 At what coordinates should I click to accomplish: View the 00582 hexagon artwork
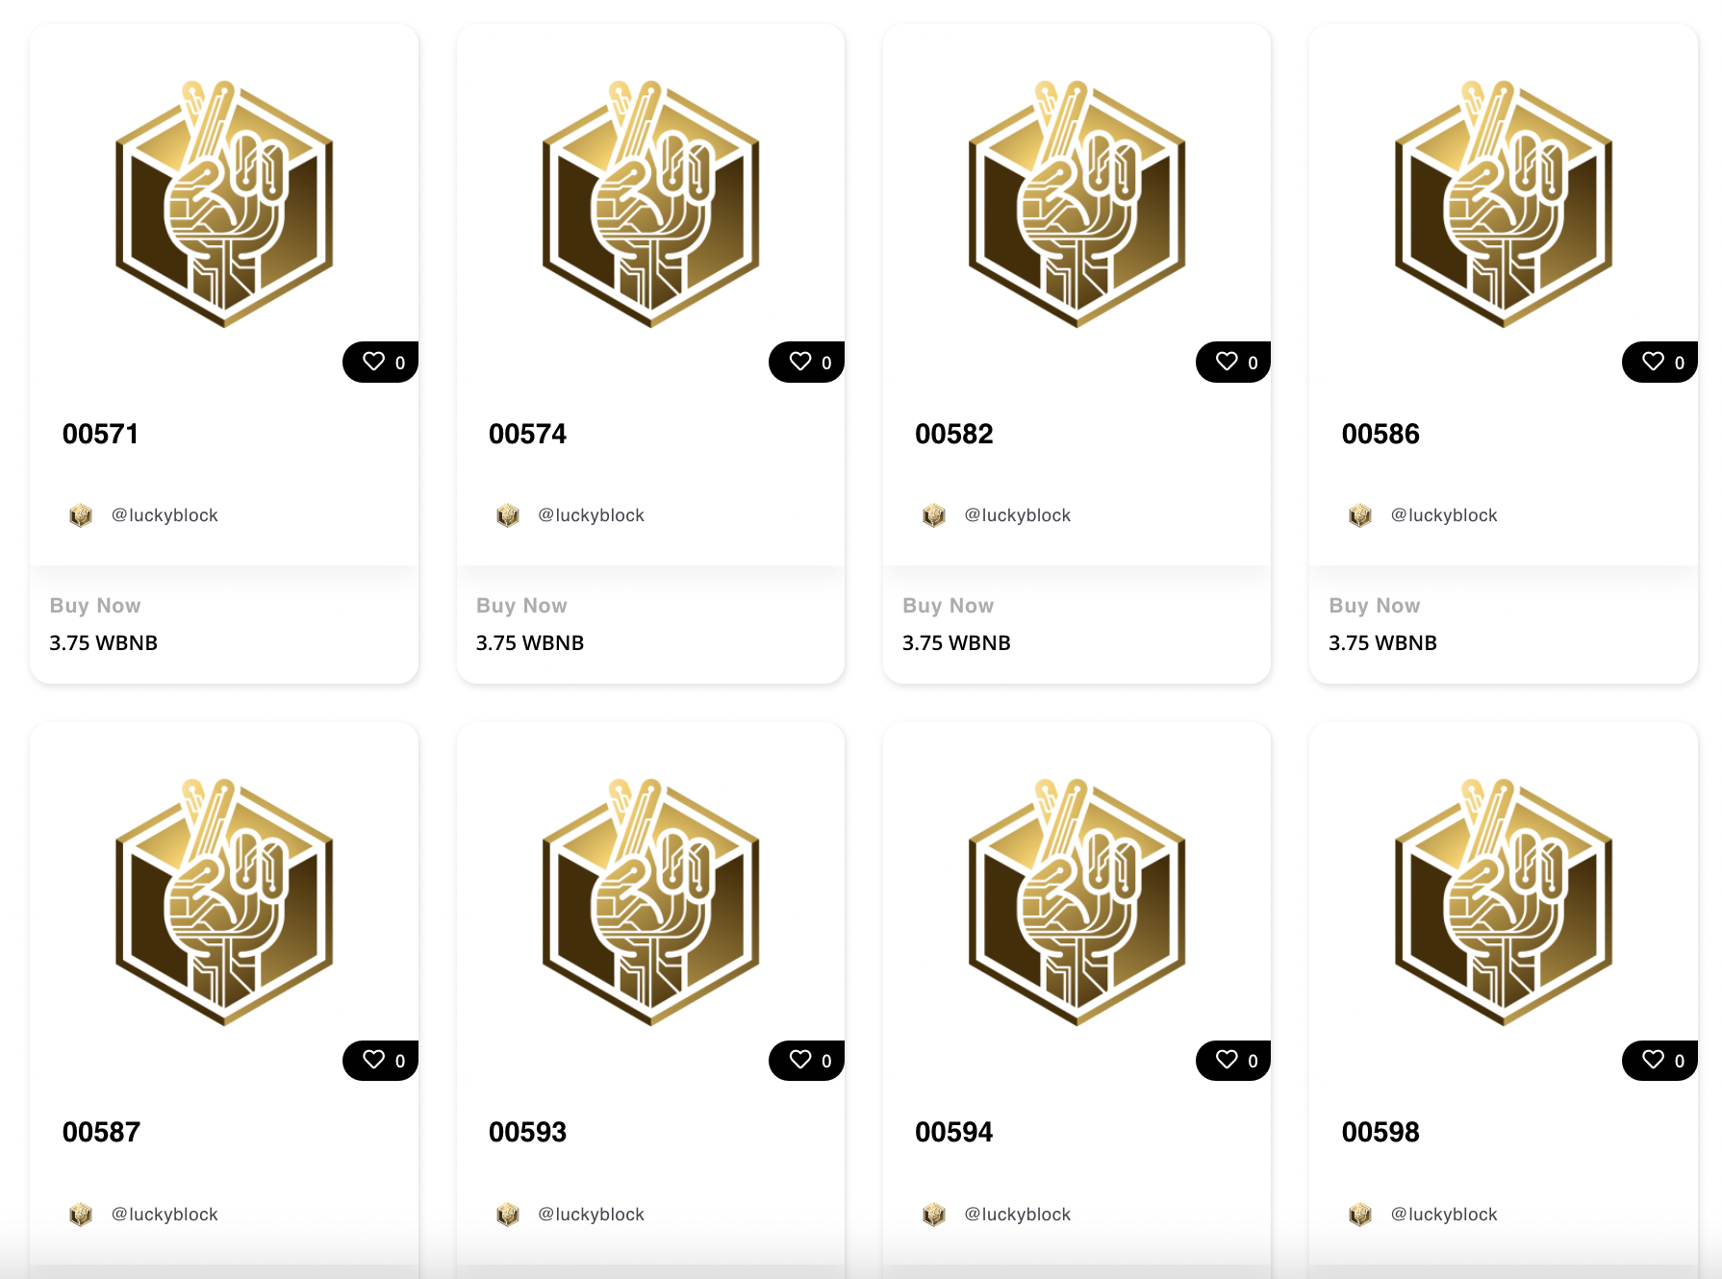pyautogui.click(x=1076, y=204)
